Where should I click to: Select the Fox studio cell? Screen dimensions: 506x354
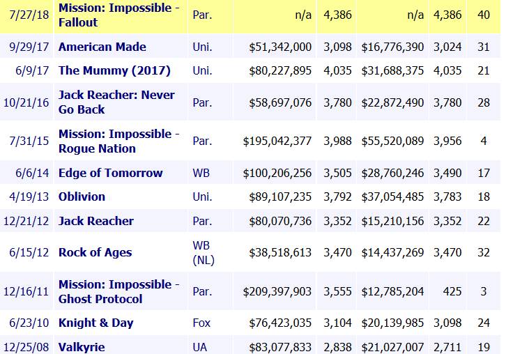(201, 323)
